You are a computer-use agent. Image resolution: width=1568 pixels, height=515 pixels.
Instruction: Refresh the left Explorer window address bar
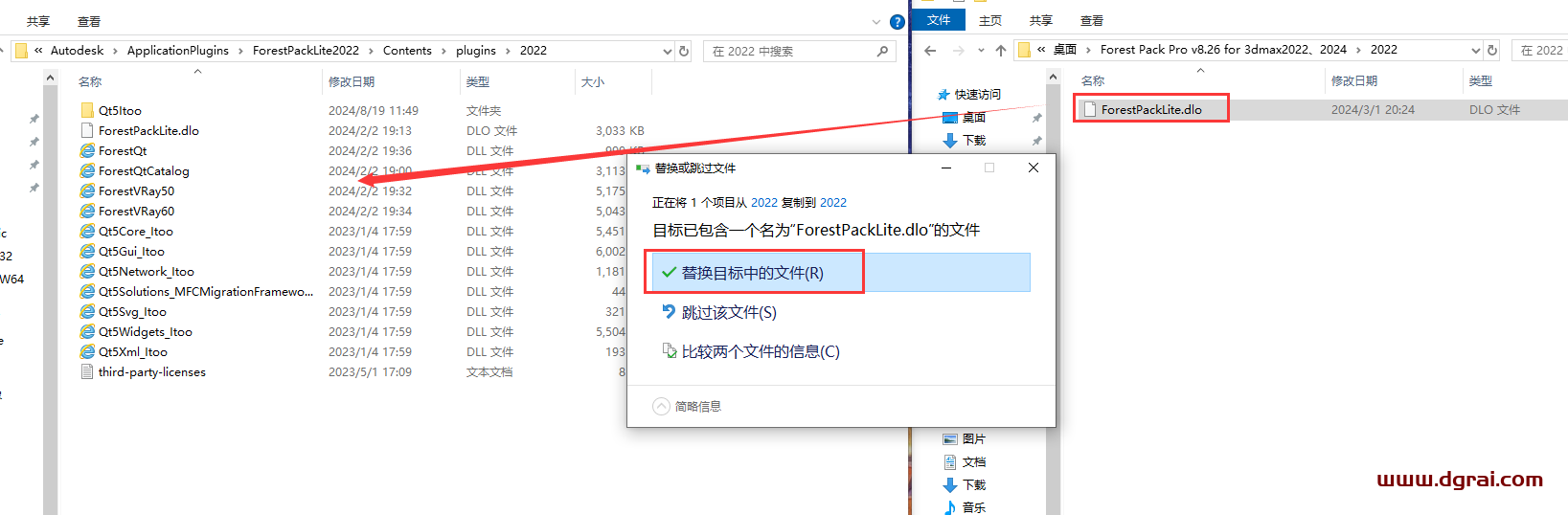click(684, 51)
